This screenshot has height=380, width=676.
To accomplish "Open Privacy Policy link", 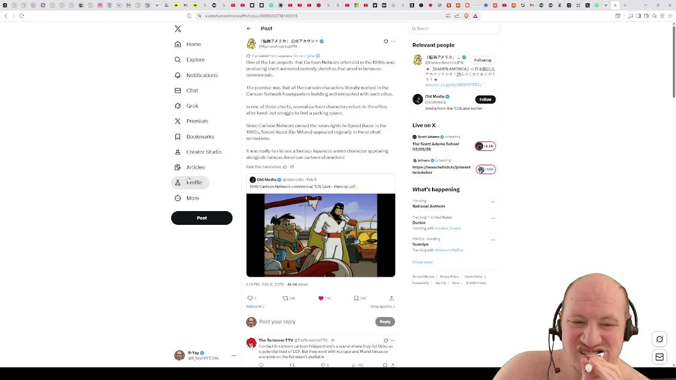I will 449,277.
